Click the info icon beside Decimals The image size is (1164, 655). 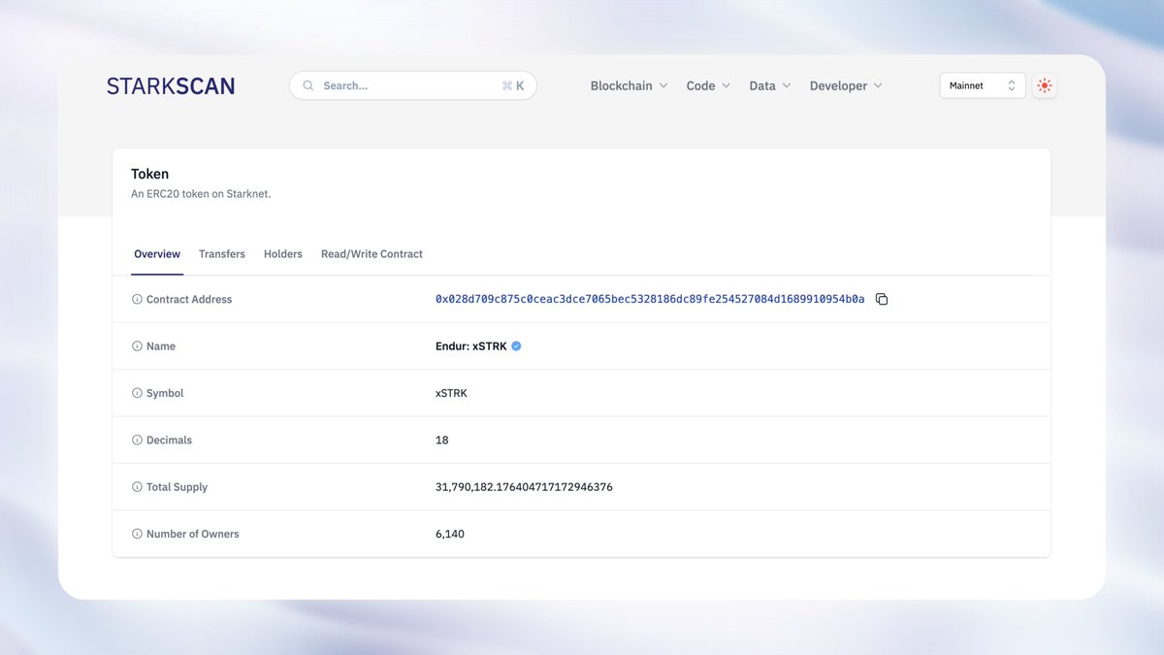[x=137, y=441]
